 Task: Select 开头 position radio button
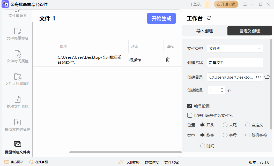click(x=203, y=125)
